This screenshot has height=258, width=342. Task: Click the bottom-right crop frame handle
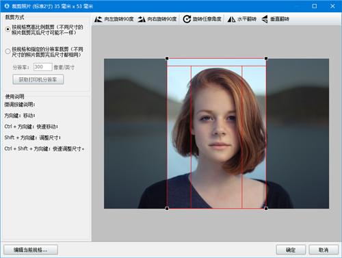[266, 209]
